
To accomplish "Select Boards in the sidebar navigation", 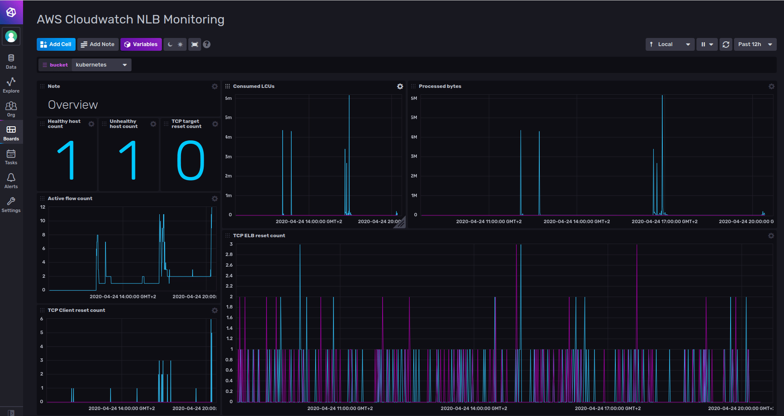I will pos(11,132).
